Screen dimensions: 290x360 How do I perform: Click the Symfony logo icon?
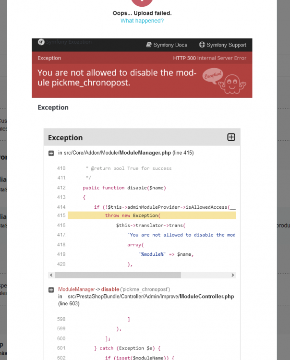click(41, 42)
